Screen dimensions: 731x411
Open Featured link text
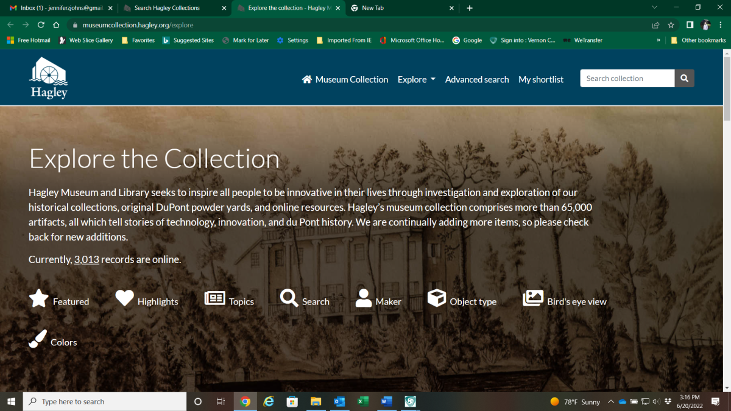pos(71,301)
